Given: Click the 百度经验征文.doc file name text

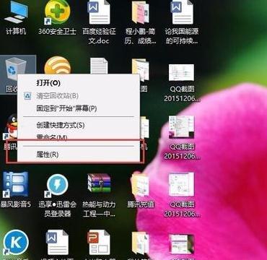Looking at the screenshot, I should point(99,36).
